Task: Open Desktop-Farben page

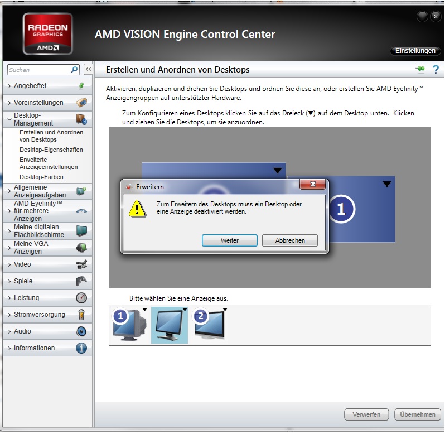Action: click(x=41, y=177)
